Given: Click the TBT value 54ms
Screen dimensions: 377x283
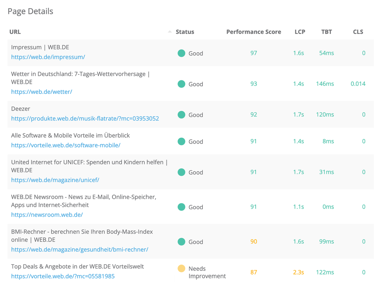Looking at the screenshot, I should tap(327, 53).
